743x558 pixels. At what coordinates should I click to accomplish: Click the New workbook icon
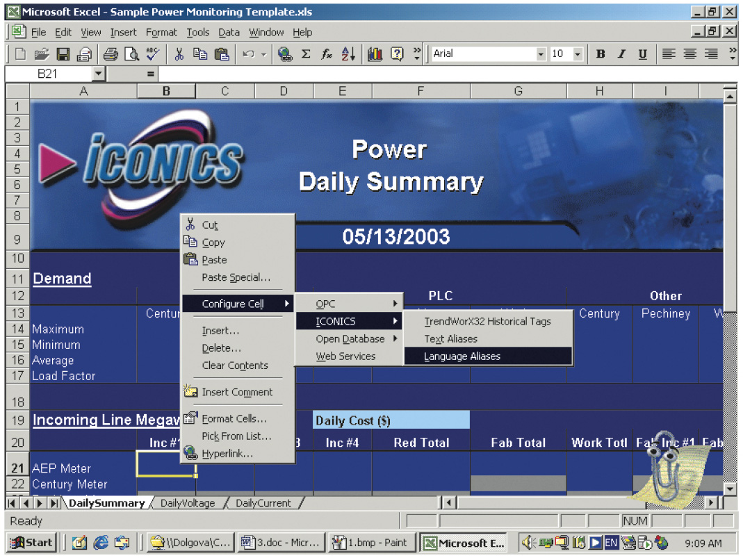[x=20, y=54]
